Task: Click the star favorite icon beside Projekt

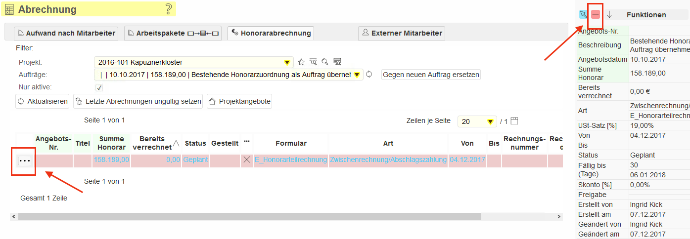Action: point(301,62)
